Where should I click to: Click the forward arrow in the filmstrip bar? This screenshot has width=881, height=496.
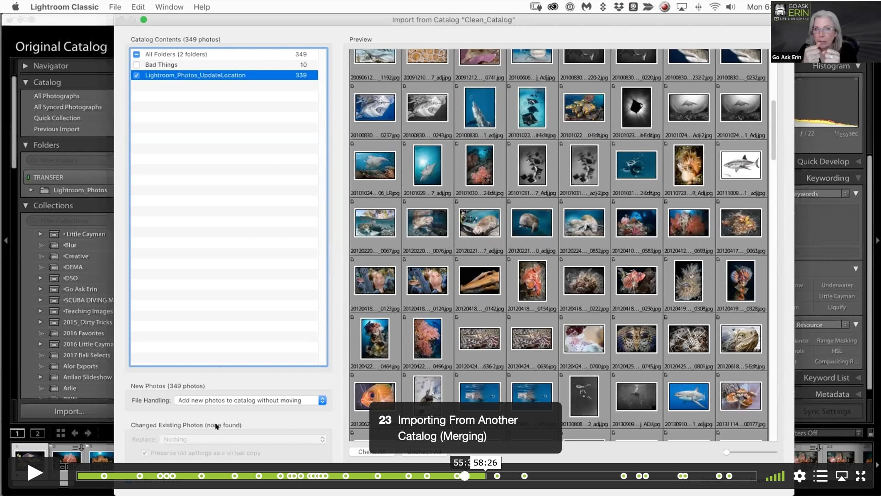pos(88,433)
